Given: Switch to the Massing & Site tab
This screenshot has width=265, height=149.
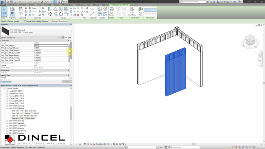Looking at the screenshot, I should [68, 5].
